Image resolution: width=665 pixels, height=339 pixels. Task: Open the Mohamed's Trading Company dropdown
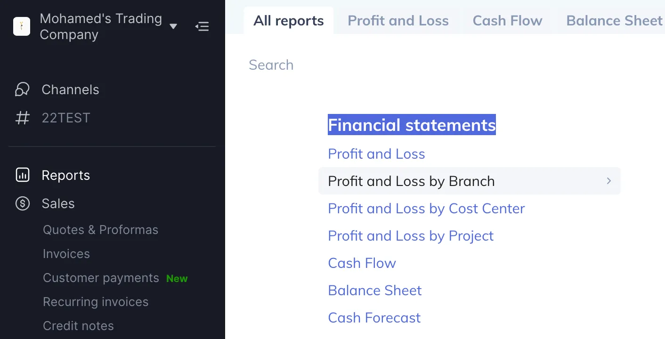coord(173,27)
